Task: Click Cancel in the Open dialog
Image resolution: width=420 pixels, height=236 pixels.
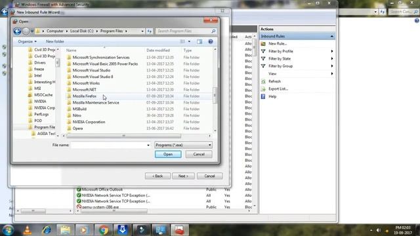Action: pyautogui.click(x=199, y=155)
